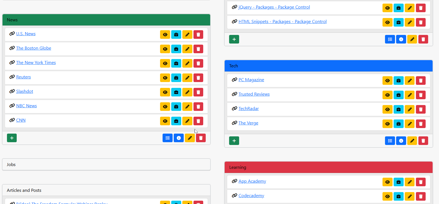Toggle eye visibility for Codecademy
The height and width of the screenshot is (204, 439).
tap(388, 197)
